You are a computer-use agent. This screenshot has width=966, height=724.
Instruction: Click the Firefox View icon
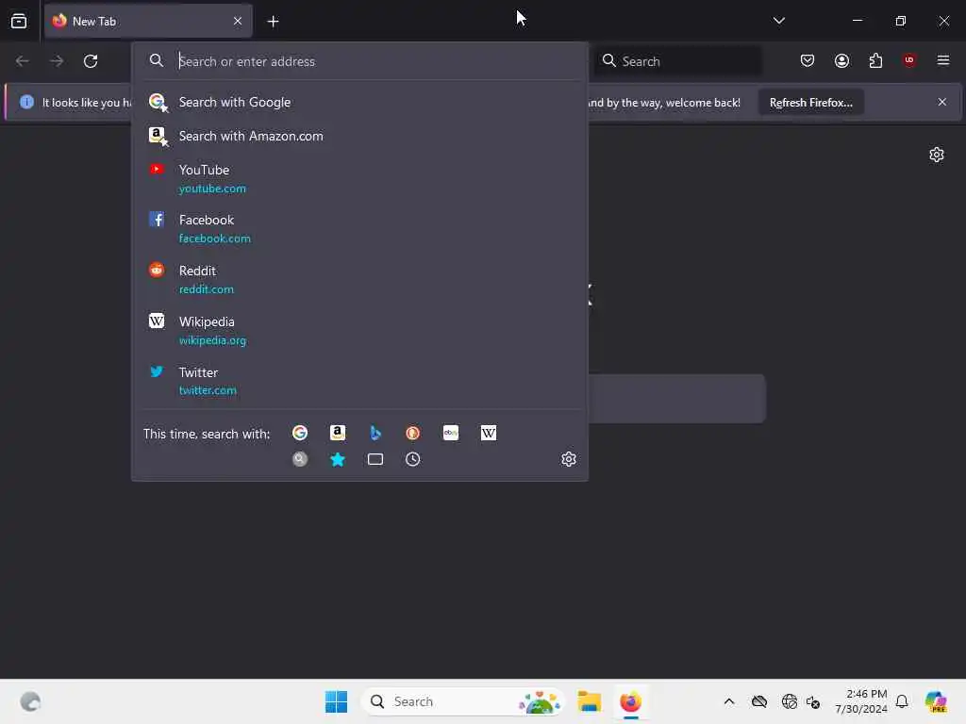19,21
